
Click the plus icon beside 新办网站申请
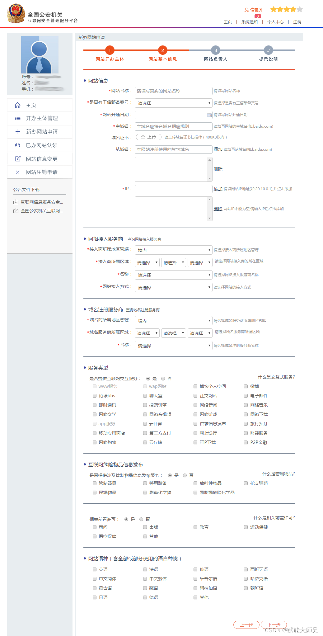pos(18,132)
